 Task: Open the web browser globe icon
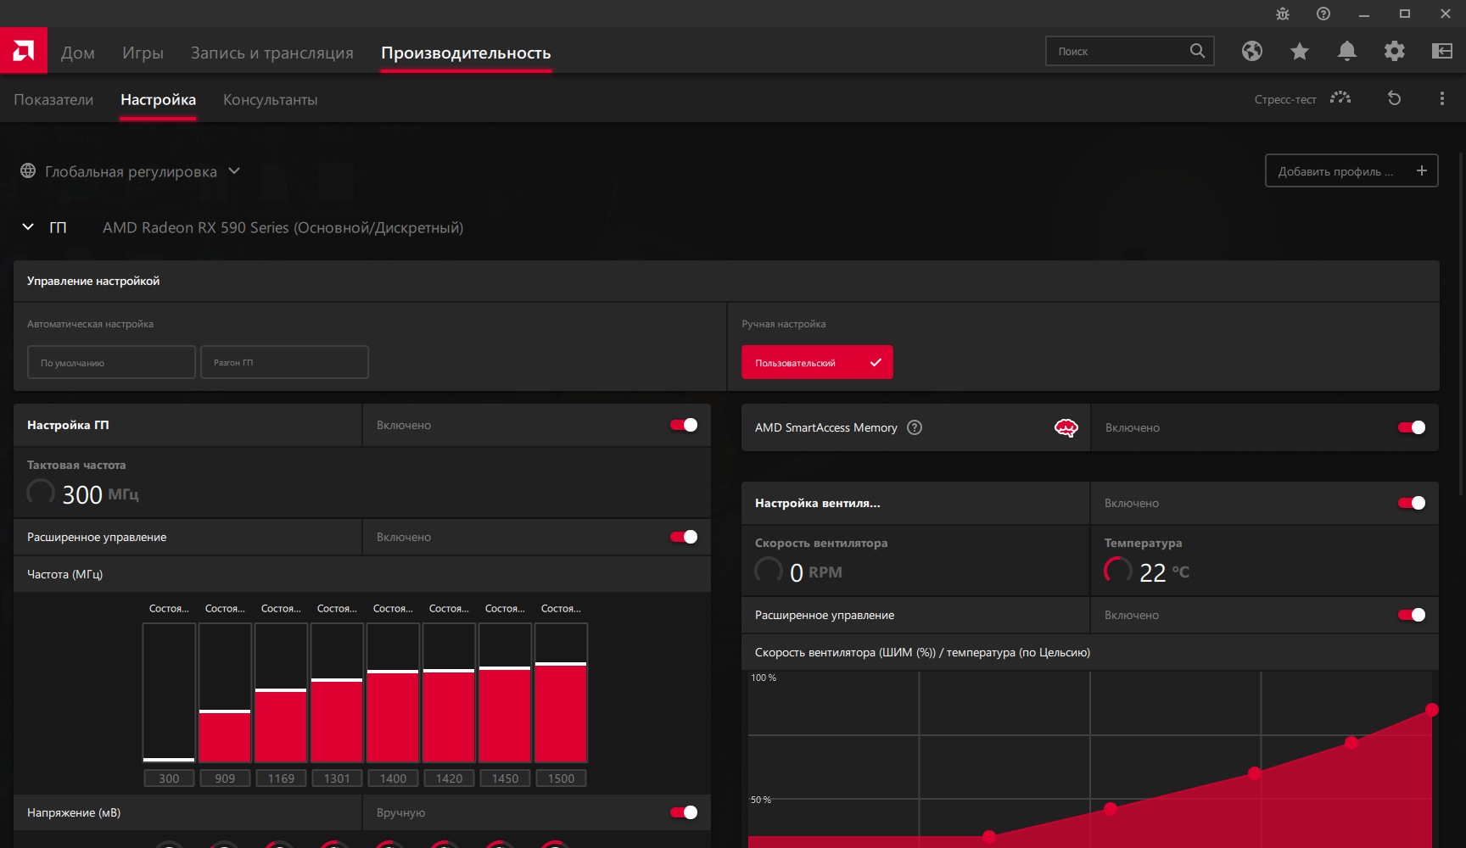point(1252,51)
